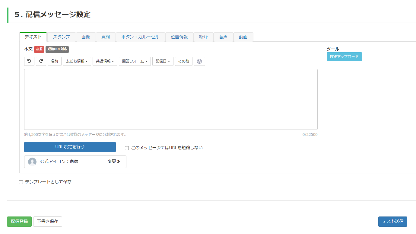Click the official account avatar icon
The width and height of the screenshot is (416, 234).
32,162
